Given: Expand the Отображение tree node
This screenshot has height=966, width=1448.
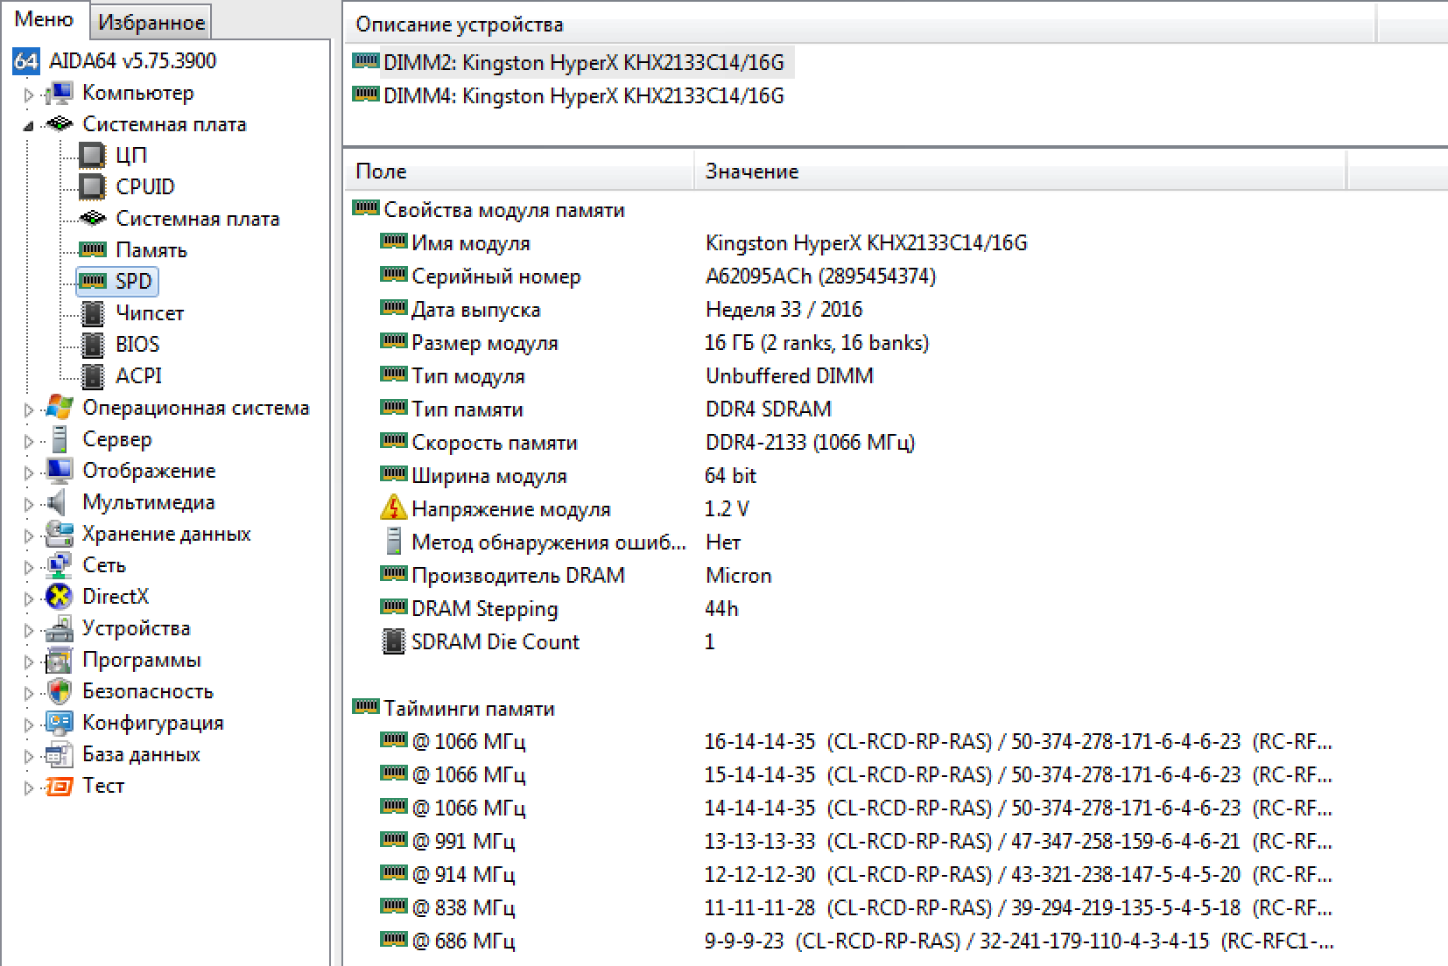Looking at the screenshot, I should tap(28, 472).
